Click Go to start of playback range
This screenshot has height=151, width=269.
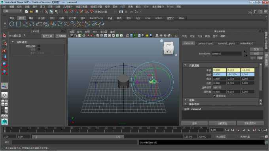pos(227,130)
